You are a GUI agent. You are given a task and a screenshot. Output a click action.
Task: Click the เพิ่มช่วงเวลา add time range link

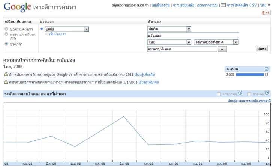57,34
